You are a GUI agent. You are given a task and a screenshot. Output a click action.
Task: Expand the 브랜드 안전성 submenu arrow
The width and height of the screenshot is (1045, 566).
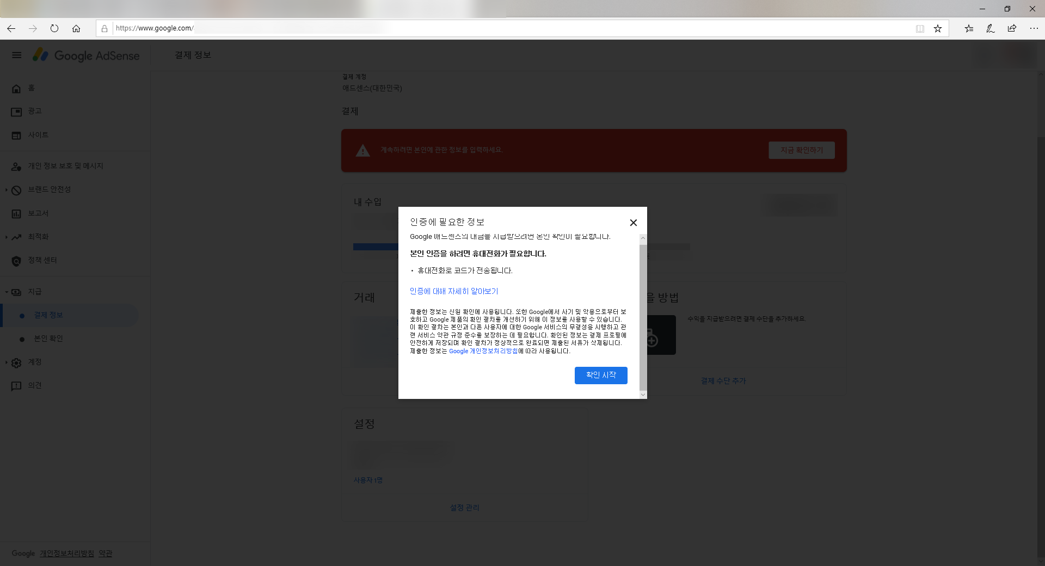tap(6, 190)
